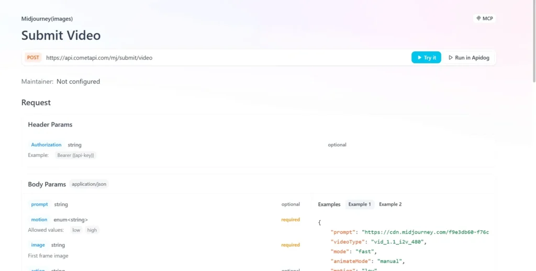Click the prompt parameter name
The height and width of the screenshot is (271, 536).
coord(39,205)
